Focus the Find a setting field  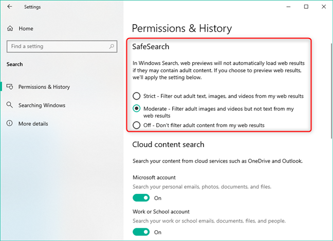click(62, 47)
